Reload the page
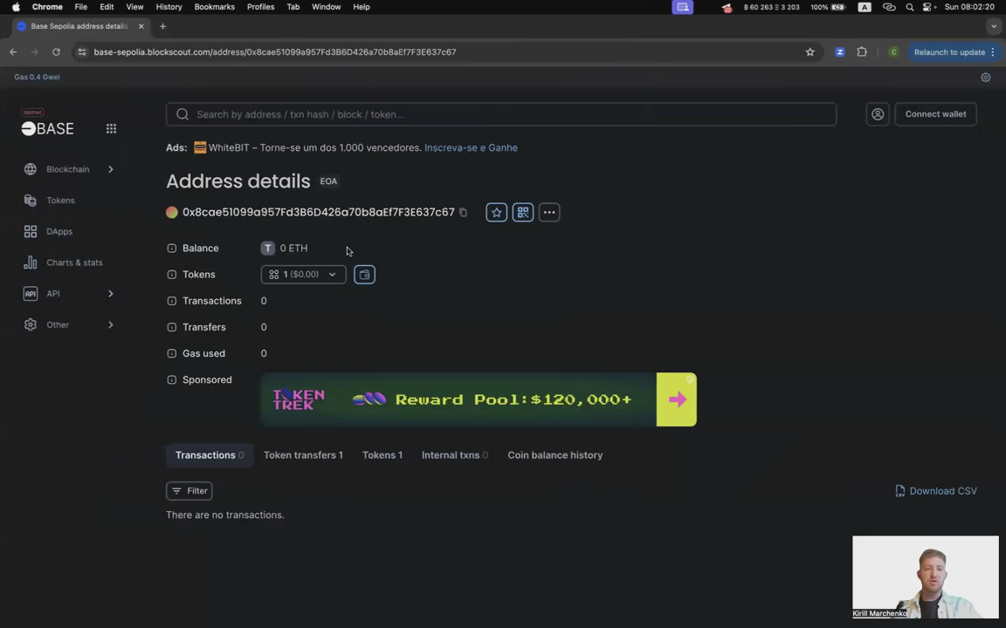 click(x=56, y=52)
